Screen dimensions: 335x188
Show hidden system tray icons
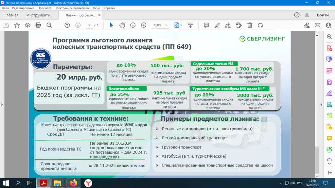280,183
